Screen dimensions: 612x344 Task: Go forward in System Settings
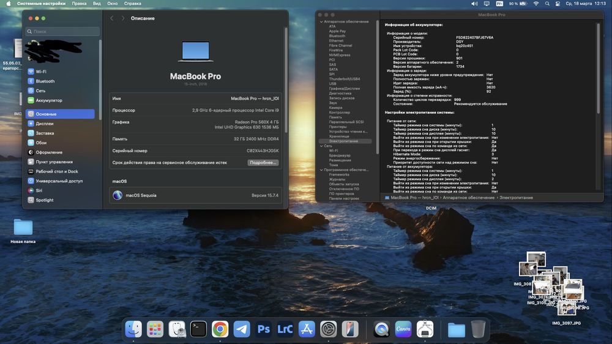(x=123, y=18)
